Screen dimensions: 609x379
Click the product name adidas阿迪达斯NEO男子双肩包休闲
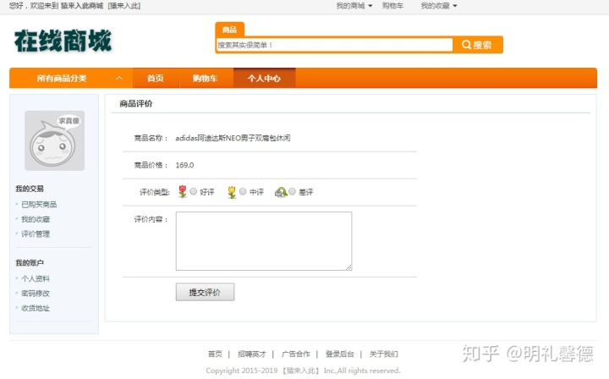point(233,138)
